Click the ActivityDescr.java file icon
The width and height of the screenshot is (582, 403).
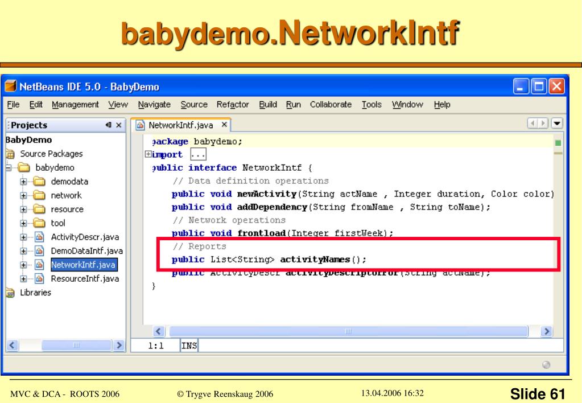click(39, 237)
